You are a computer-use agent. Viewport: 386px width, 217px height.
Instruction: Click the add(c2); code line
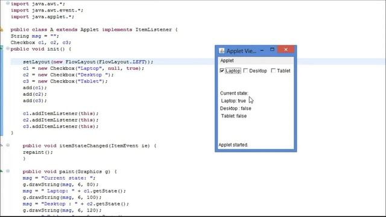click(x=35, y=94)
